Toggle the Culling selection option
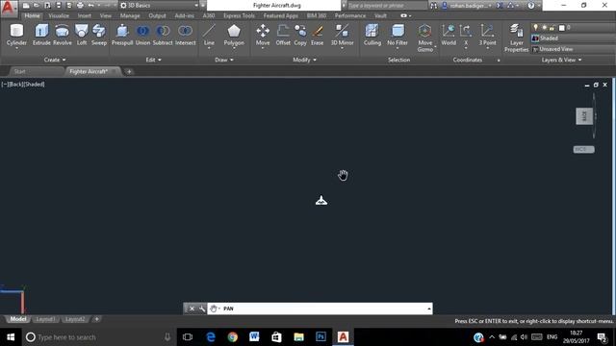The image size is (616, 346). pos(372,36)
